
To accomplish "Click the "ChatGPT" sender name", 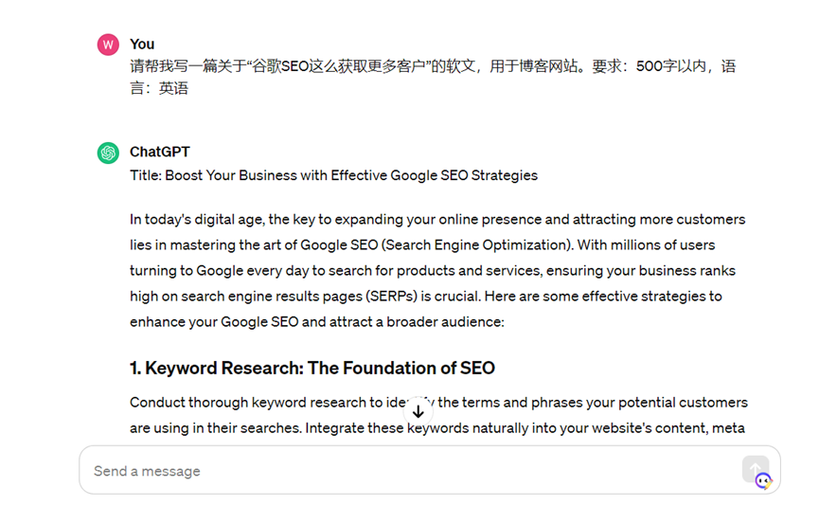I will (160, 152).
